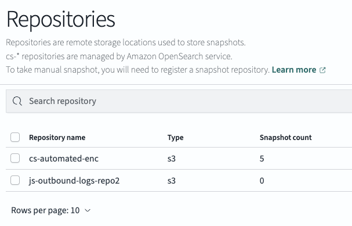Viewport: 352px width, 226px height.
Task: Open the Learn more link
Action: (294, 70)
